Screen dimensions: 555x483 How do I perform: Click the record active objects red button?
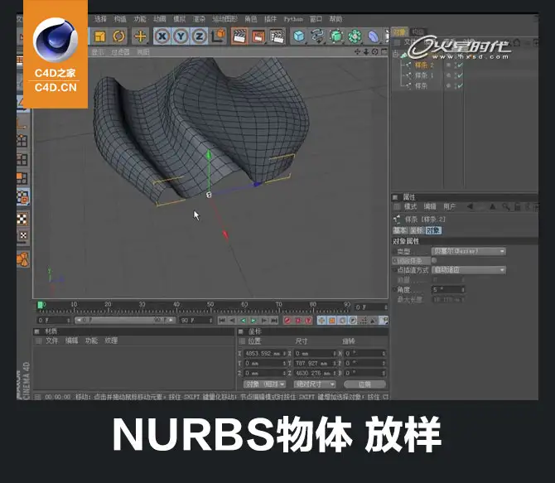click(x=287, y=321)
